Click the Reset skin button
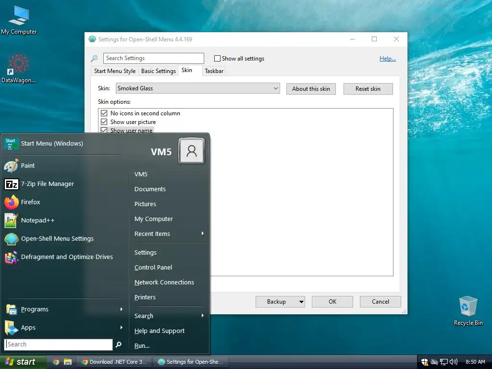Image resolution: width=492 pixels, height=369 pixels. pos(368,89)
